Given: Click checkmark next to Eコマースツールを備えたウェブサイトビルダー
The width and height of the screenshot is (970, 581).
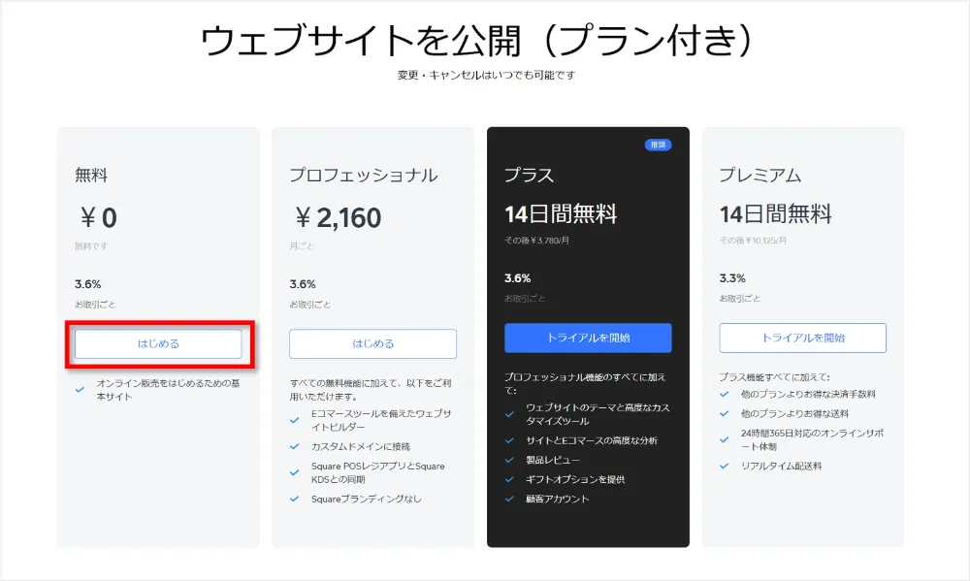Looking at the screenshot, I should pyautogui.click(x=295, y=420).
